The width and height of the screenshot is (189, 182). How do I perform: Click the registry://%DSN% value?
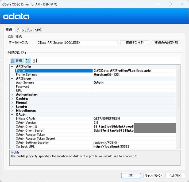click(x=106, y=143)
